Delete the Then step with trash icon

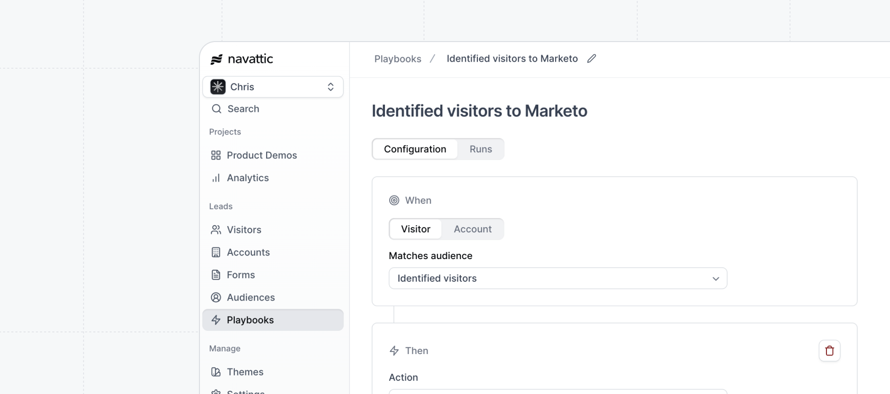click(x=830, y=351)
